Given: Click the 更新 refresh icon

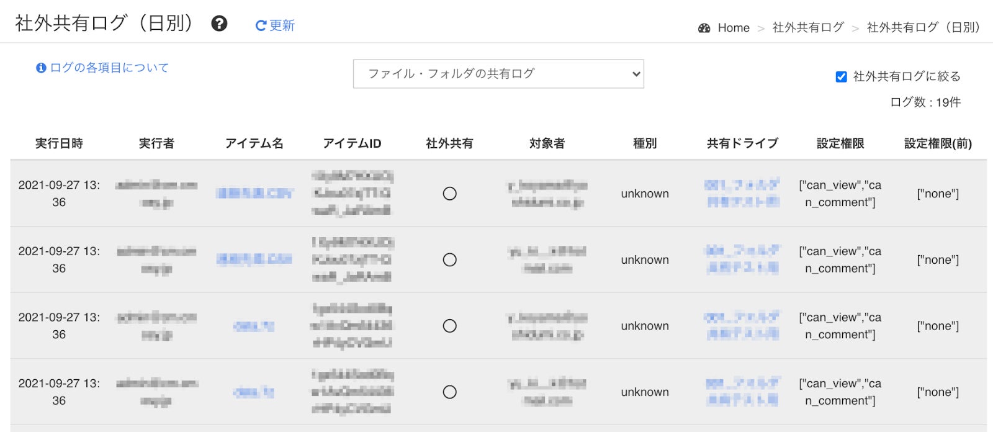Looking at the screenshot, I should pyautogui.click(x=261, y=25).
